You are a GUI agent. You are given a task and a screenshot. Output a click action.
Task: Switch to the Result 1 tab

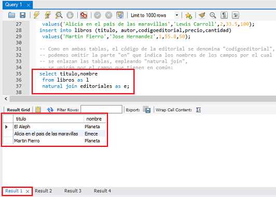[x=14, y=191]
